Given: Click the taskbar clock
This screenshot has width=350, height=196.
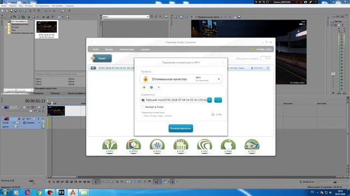Looking at the screenshot, I should 340,192.
